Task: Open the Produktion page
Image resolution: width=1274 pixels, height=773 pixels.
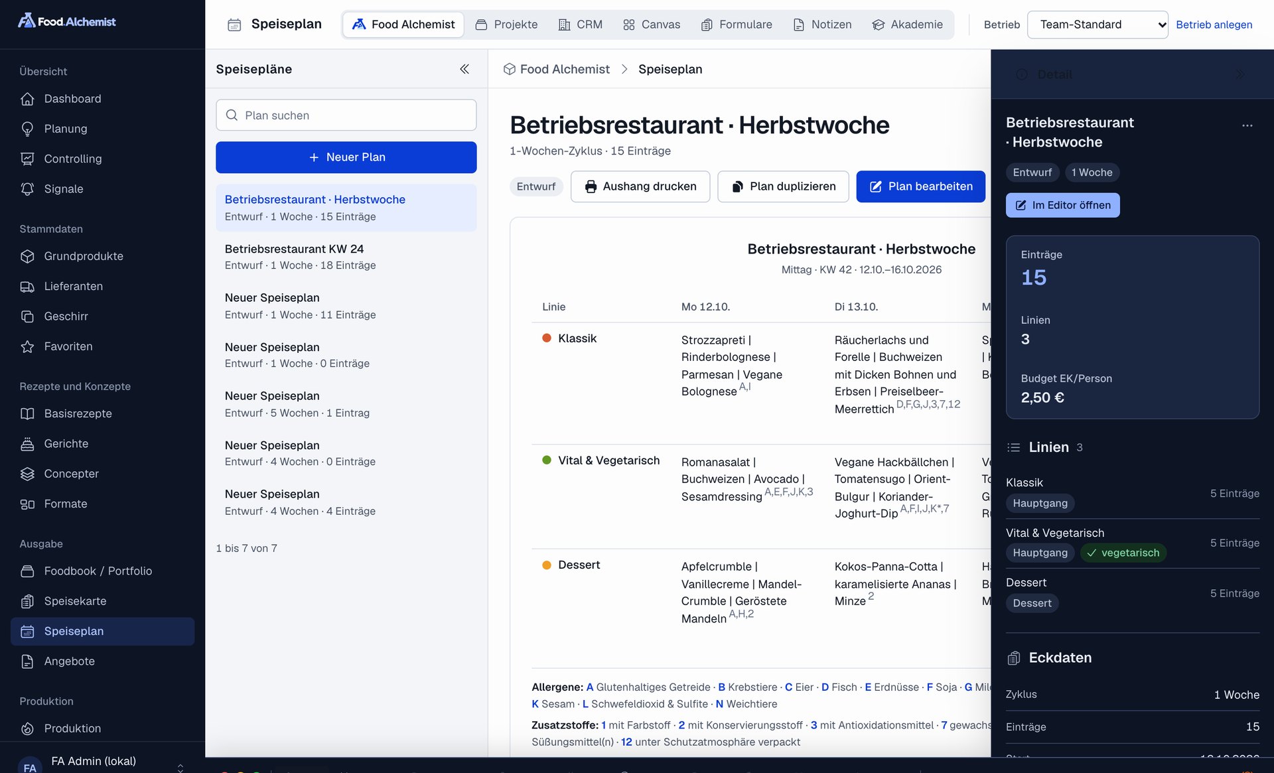Action: pos(102,729)
